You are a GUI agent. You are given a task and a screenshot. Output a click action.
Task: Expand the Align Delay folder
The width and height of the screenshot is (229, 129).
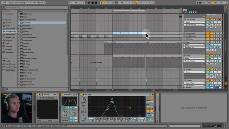click(x=19, y=14)
